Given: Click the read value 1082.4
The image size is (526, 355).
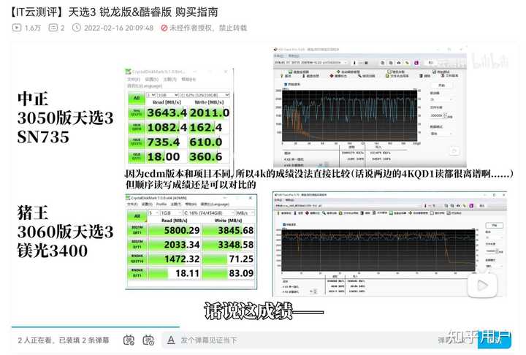Looking at the screenshot, I should pos(167,128).
